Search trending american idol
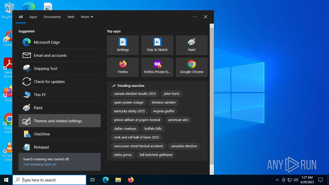Image resolution: width=329 pixels, height=185 pixels. click(x=178, y=120)
